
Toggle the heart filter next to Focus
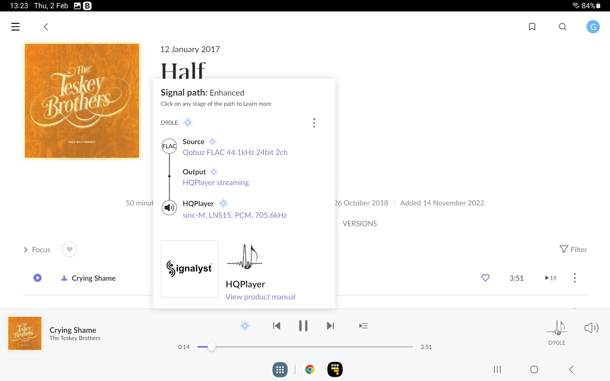pos(69,249)
